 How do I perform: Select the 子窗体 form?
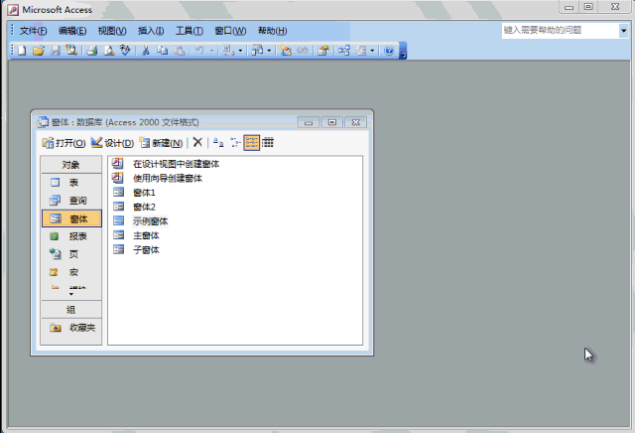[136, 249]
